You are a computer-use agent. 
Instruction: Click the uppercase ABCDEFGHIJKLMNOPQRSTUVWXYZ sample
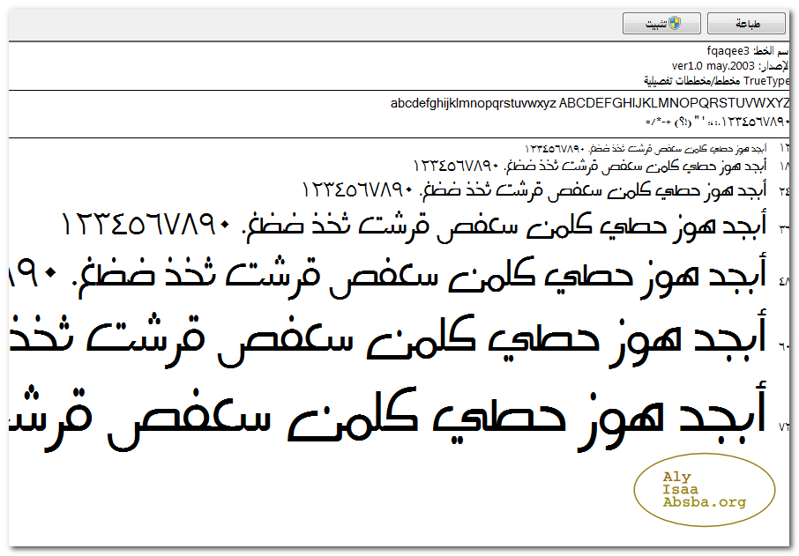[675, 103]
